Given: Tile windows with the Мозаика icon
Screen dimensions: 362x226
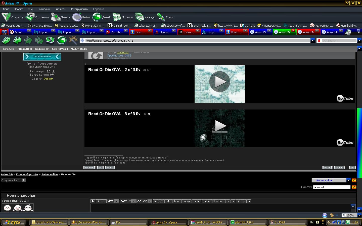Looking at the screenshot, I should [117, 17].
